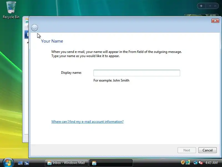Click the muted volume speaker tray icon

201,162
